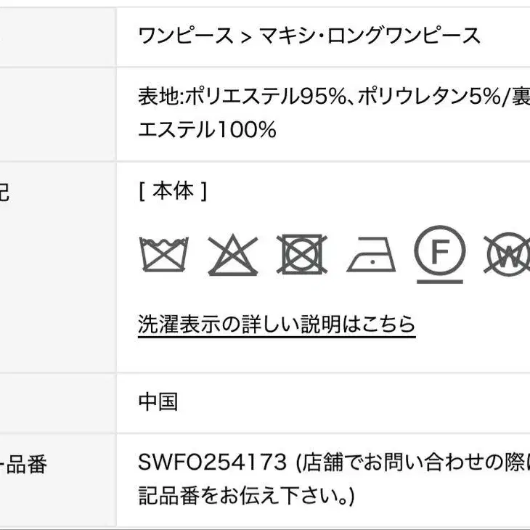Click the circled F dry-clean icon
This screenshot has width=530, height=530.
439,251
